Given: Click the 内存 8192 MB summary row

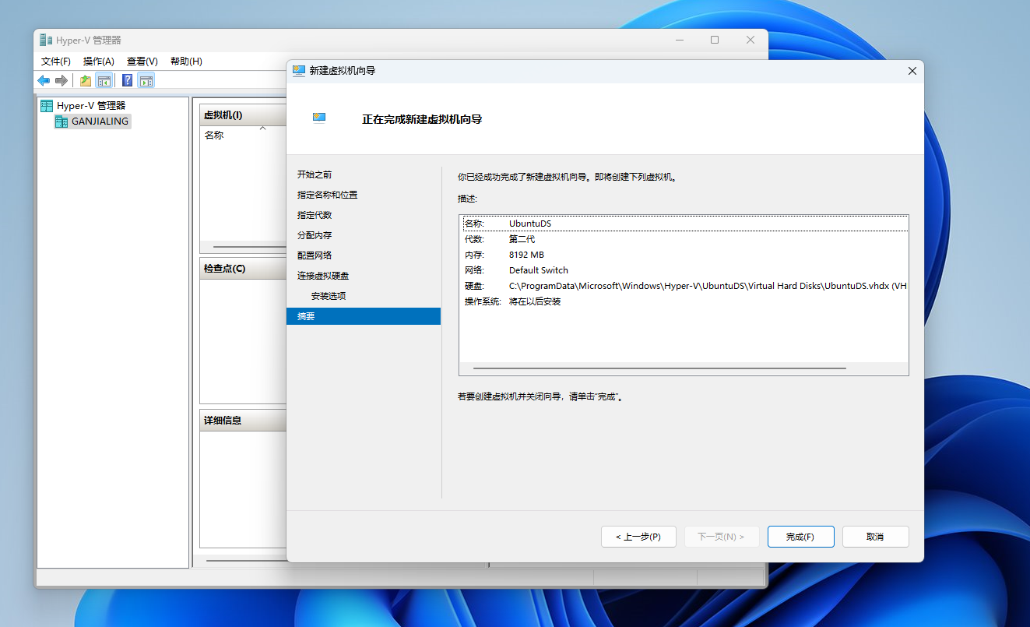Looking at the screenshot, I should tap(685, 255).
